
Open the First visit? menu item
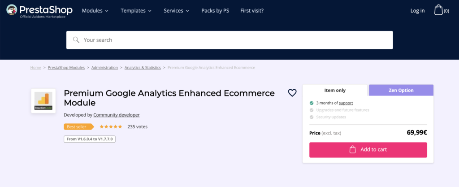click(252, 11)
